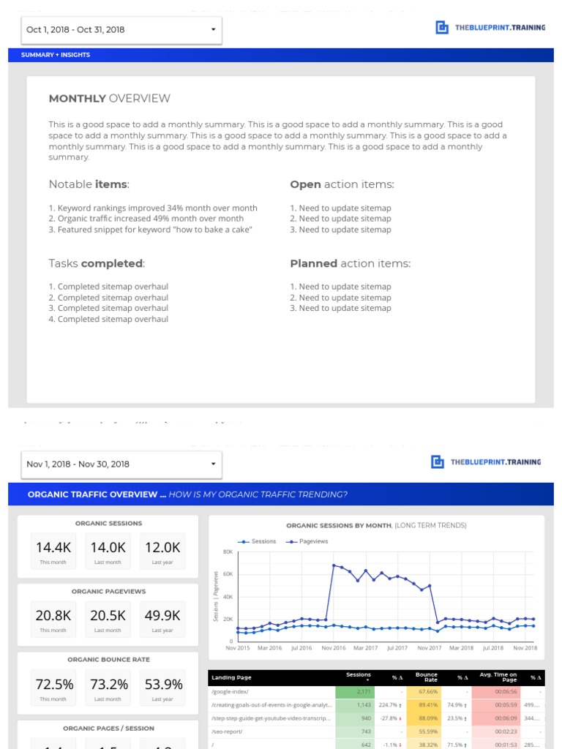Click the ORGANIC PAGEVIEWS scorecard title
This screenshot has width=562, height=749.
tap(108, 591)
